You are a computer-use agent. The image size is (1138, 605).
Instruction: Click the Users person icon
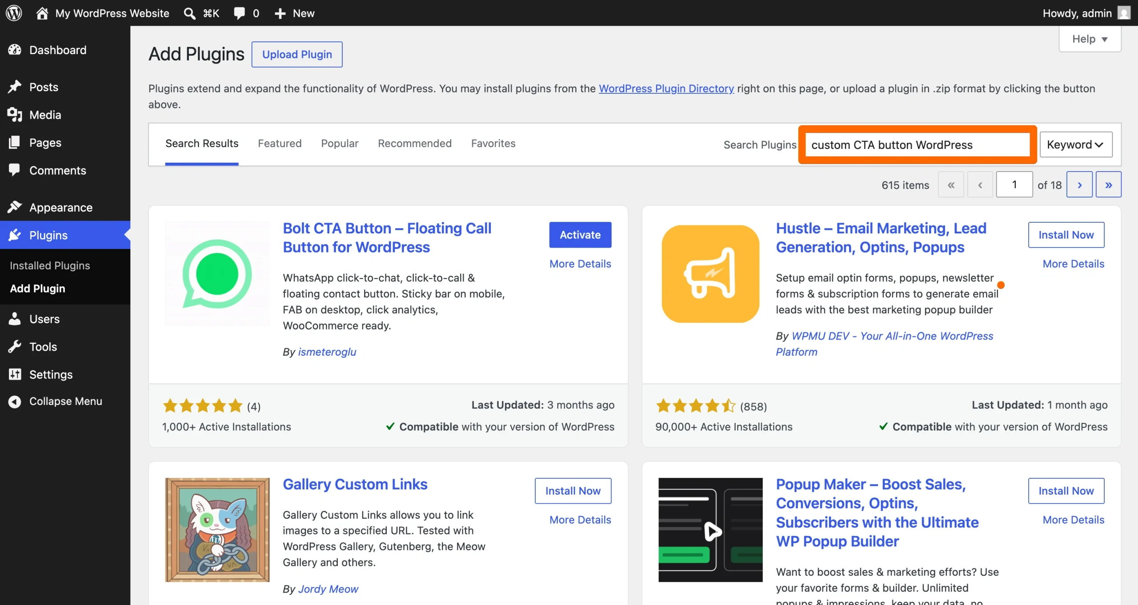[x=15, y=319]
